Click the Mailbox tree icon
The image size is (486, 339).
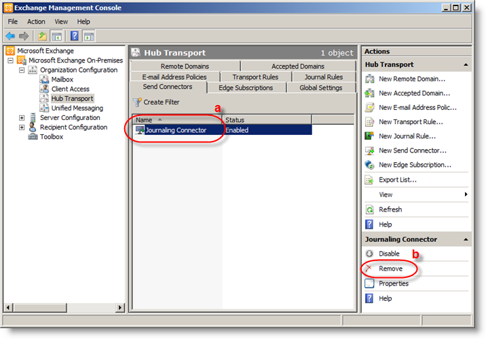pyautogui.click(x=44, y=79)
